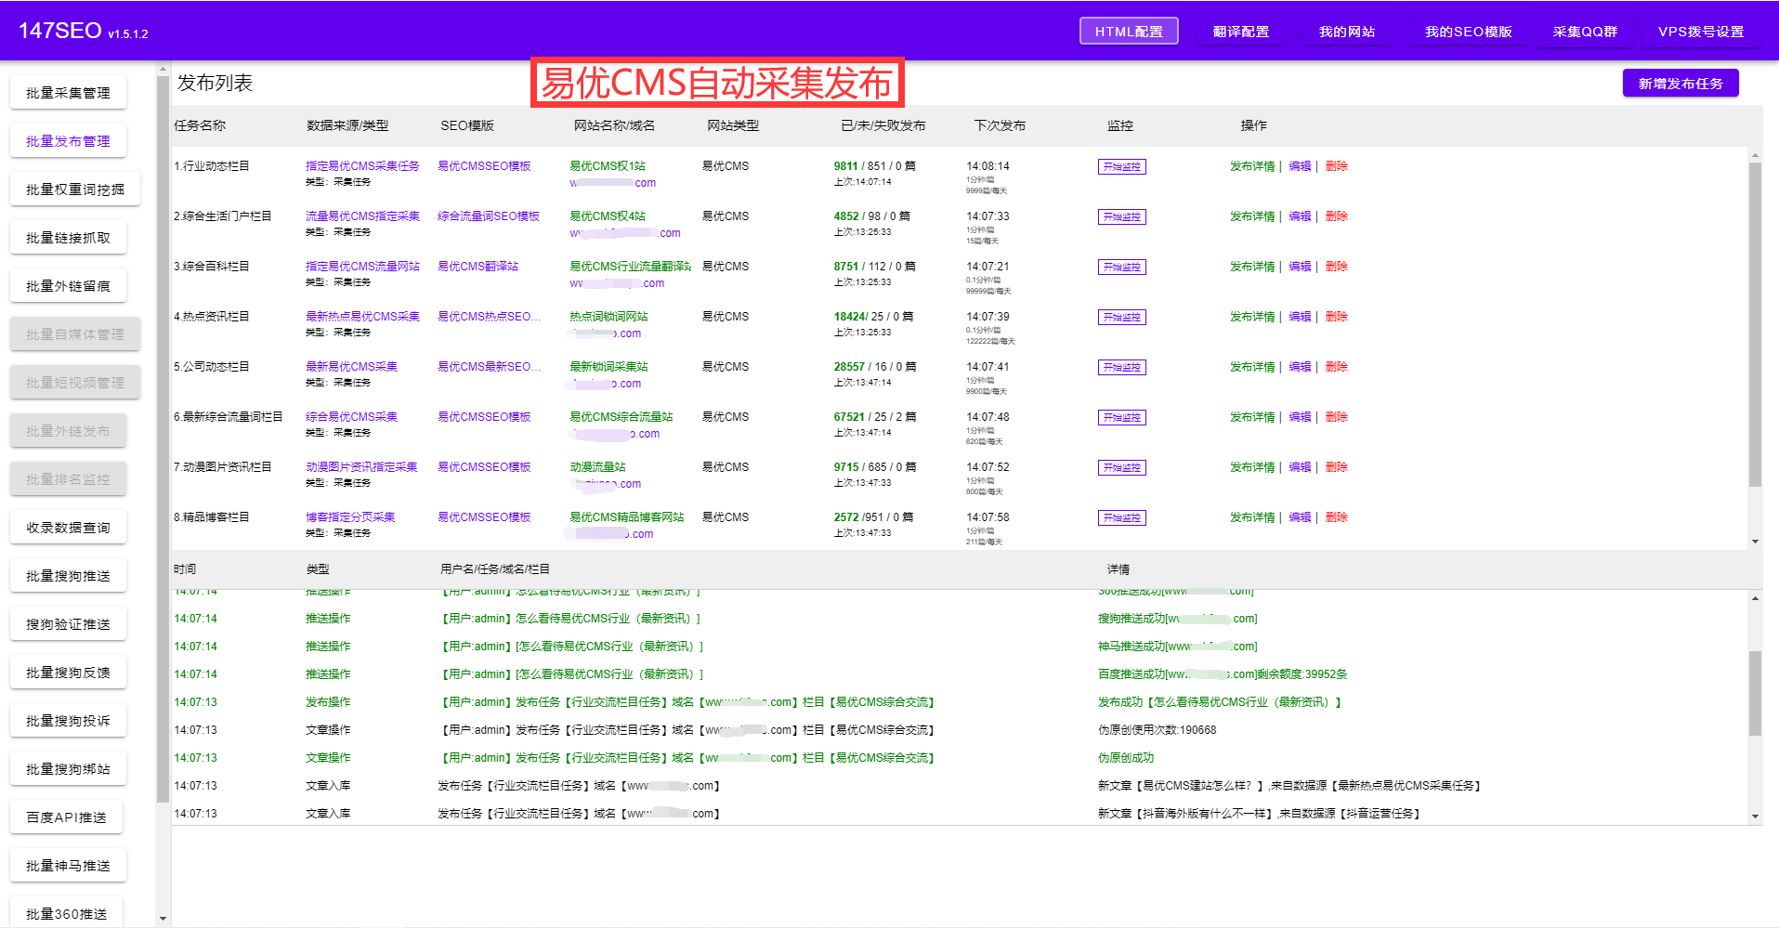Open the HTML配置 tab
This screenshot has width=1779, height=928.
click(x=1129, y=31)
